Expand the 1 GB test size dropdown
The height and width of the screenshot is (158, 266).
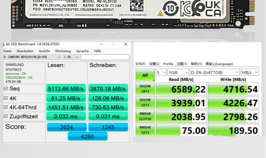(x=71, y=57)
